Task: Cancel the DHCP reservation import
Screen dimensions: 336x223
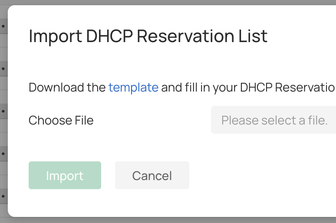Action: (152, 175)
